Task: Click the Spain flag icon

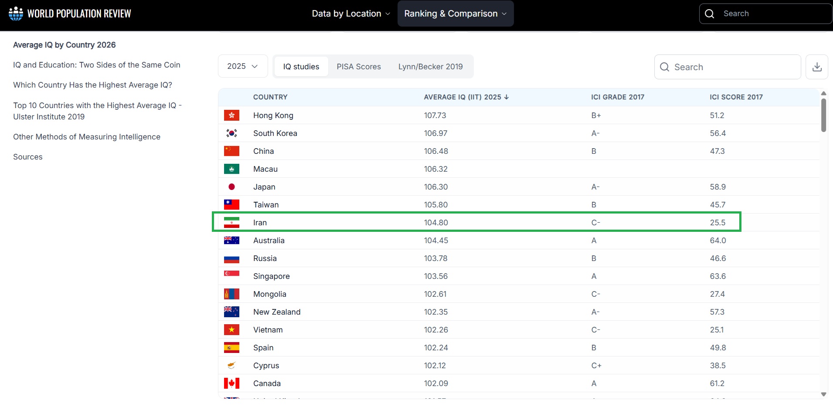Action: [231, 347]
